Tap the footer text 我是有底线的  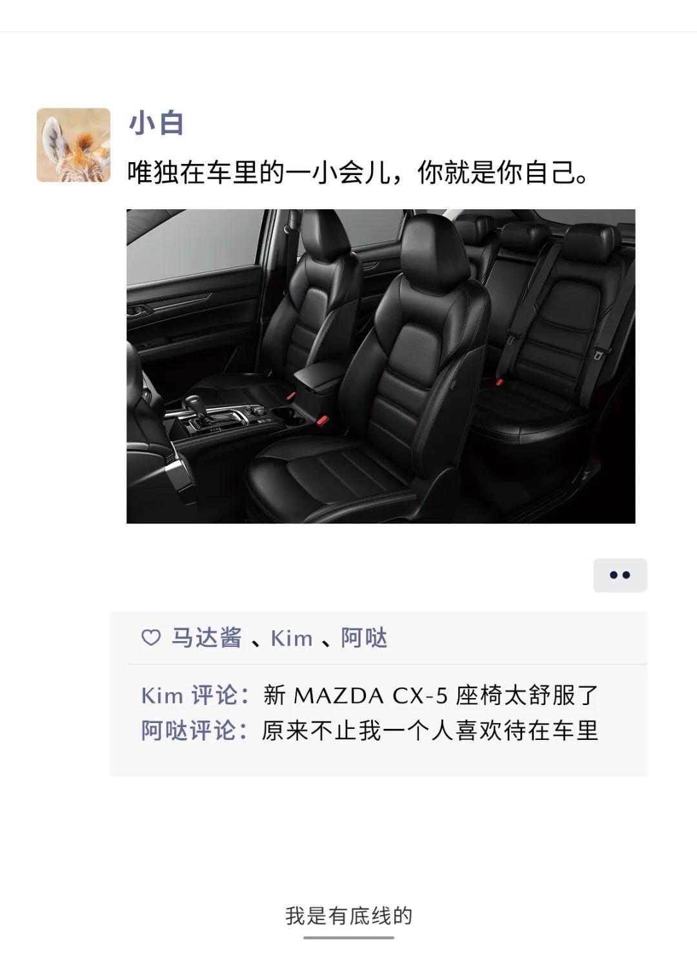pyautogui.click(x=348, y=916)
